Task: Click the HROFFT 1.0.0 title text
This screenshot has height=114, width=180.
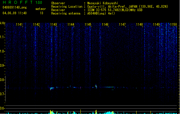Action: (x=23, y=2)
